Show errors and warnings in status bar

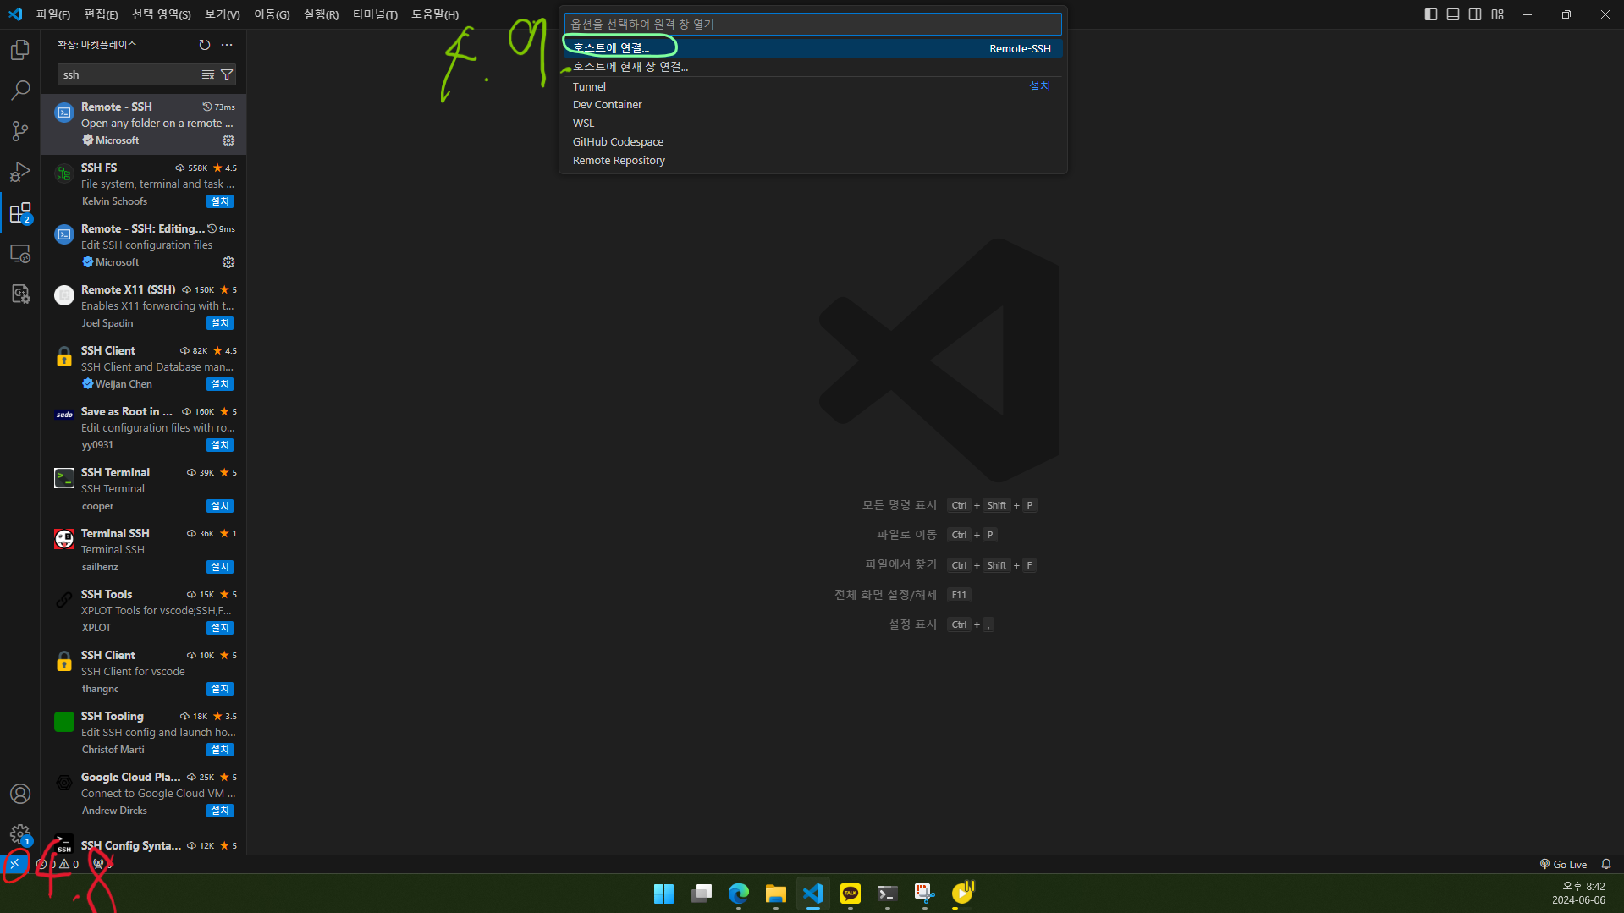[58, 864]
